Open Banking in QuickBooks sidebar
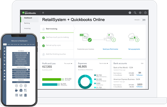 pos(27,23)
